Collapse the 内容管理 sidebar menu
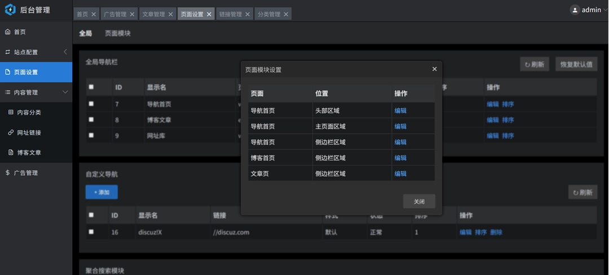 (x=36, y=92)
